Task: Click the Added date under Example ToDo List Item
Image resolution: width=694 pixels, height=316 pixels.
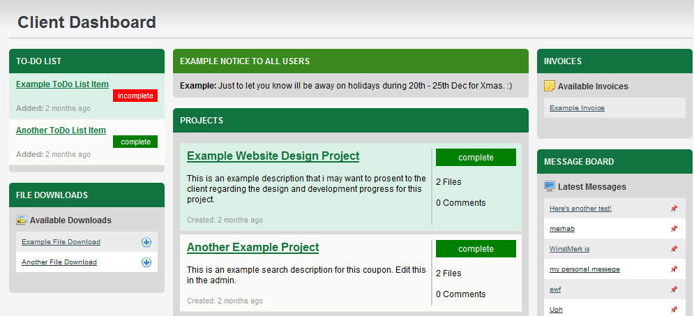Action: [53, 108]
